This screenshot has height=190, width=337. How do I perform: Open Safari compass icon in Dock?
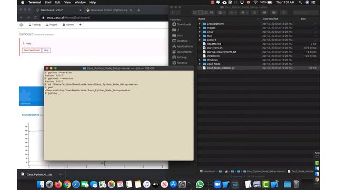click(x=76, y=184)
